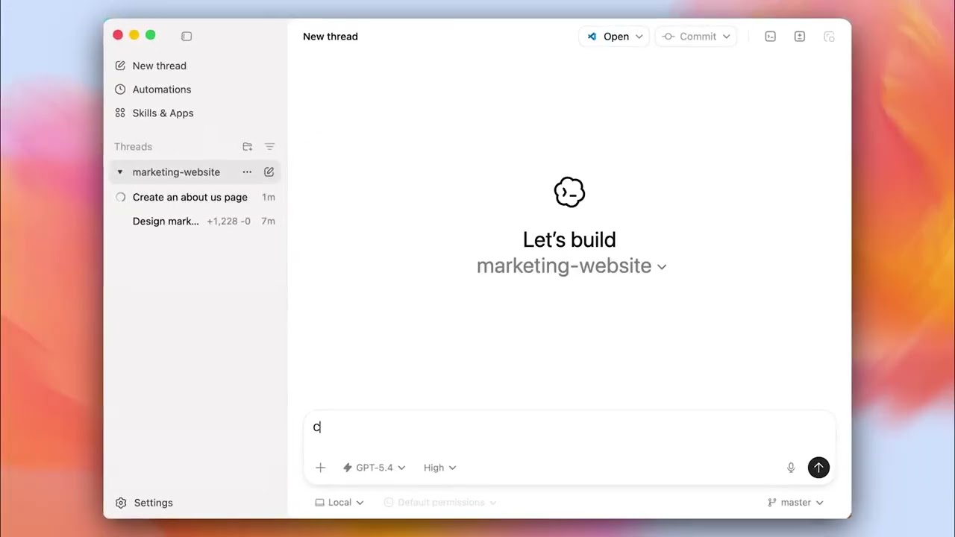Switch the Local environment dropdown
The height and width of the screenshot is (537, 955).
point(339,503)
